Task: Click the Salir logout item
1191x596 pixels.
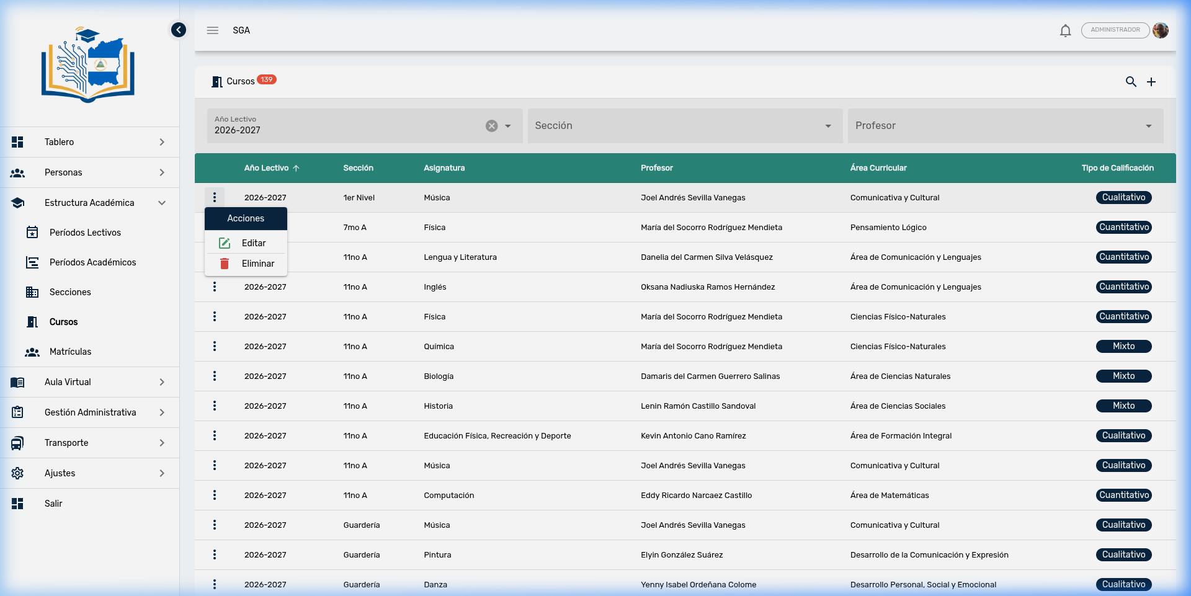Action: click(x=53, y=504)
